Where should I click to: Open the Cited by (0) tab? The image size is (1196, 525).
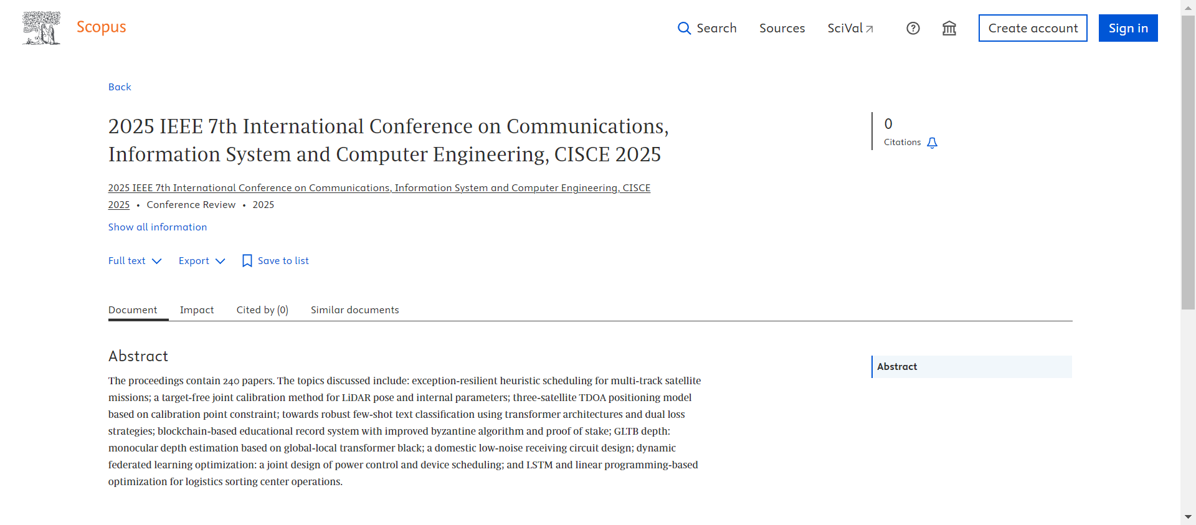(x=262, y=310)
